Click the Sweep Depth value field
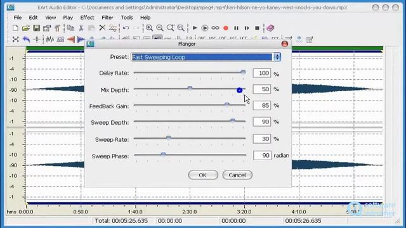Image resolution: width=406 pixels, height=228 pixels. pos(262,122)
